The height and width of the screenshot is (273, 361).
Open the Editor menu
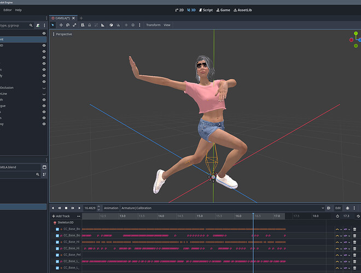coord(8,10)
